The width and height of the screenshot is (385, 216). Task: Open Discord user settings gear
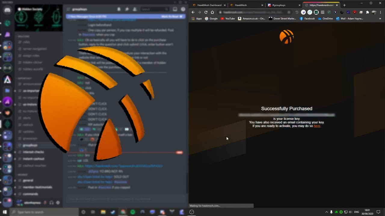[x=58, y=203]
